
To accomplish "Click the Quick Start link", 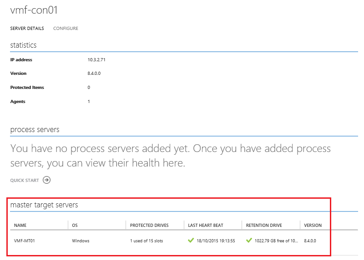I will [x=25, y=181].
